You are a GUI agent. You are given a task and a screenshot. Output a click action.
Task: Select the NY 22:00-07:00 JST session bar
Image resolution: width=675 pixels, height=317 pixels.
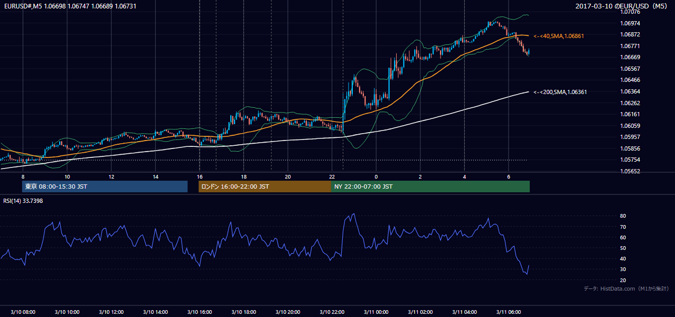430,187
